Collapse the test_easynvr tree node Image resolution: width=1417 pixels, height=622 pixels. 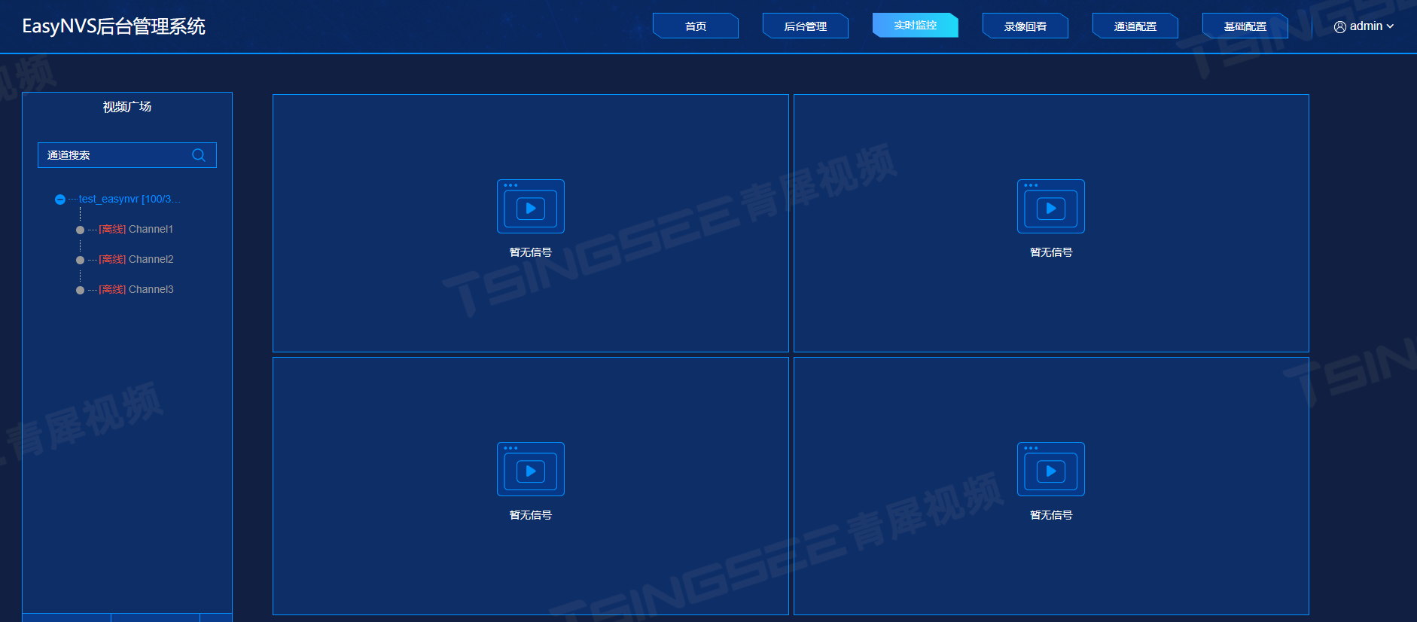click(x=60, y=200)
